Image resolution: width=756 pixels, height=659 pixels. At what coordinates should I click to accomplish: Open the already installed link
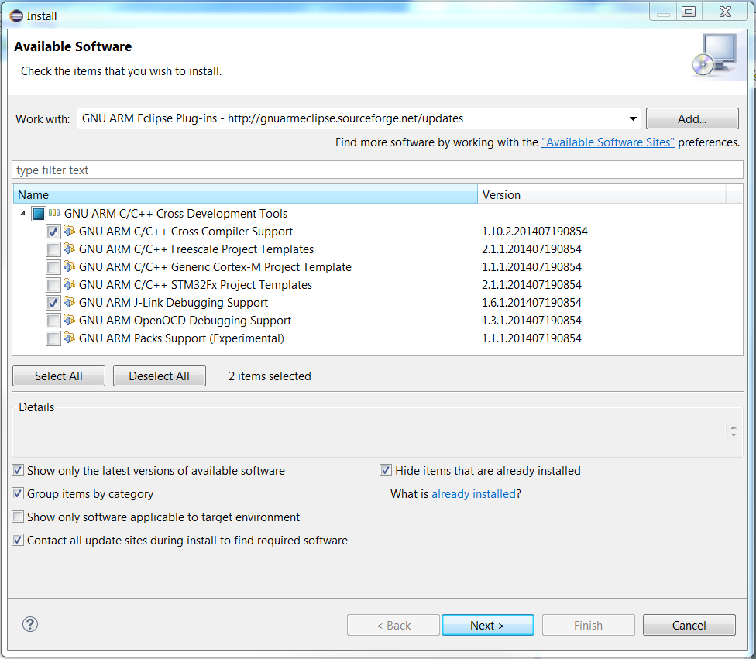point(473,493)
